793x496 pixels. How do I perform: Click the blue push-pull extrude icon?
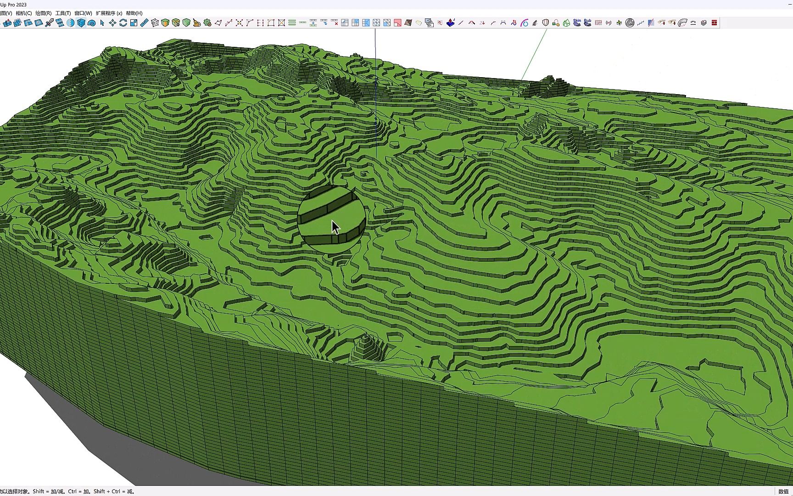pos(450,23)
